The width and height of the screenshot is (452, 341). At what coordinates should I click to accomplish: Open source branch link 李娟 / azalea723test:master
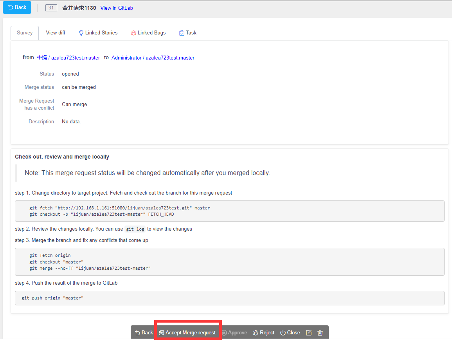point(68,58)
